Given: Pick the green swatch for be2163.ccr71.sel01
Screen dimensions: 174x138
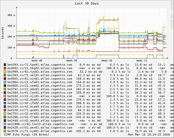Looking at the screenshot, I should coord(5,75).
